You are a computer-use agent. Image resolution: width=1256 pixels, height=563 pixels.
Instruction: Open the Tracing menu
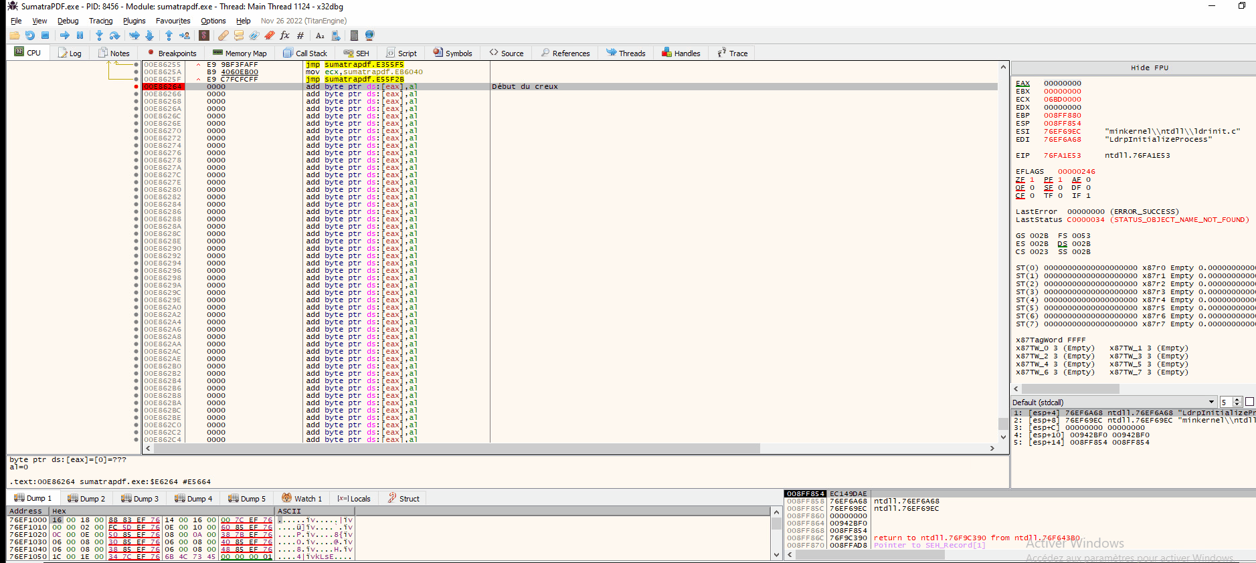click(100, 21)
